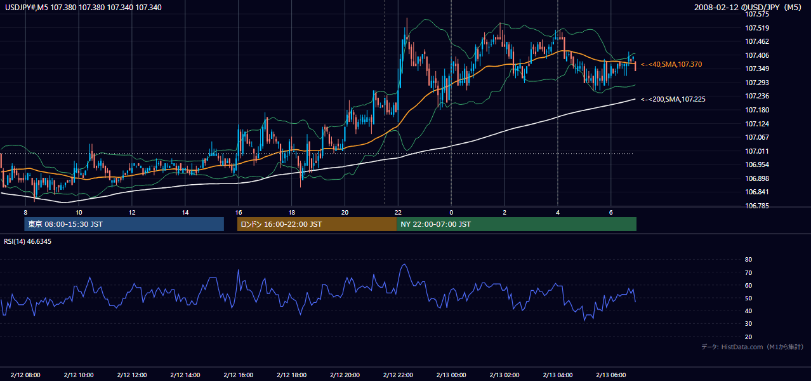Screen dimensions: 811x381
Task: Click RSI scale level 80
Action: tap(748, 260)
